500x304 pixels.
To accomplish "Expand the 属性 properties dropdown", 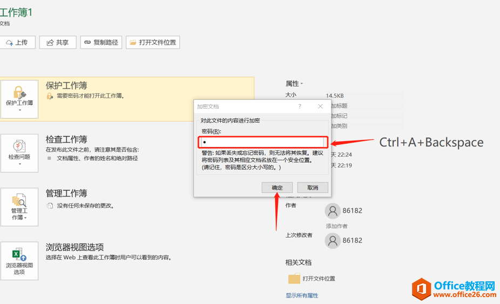I will tap(294, 84).
